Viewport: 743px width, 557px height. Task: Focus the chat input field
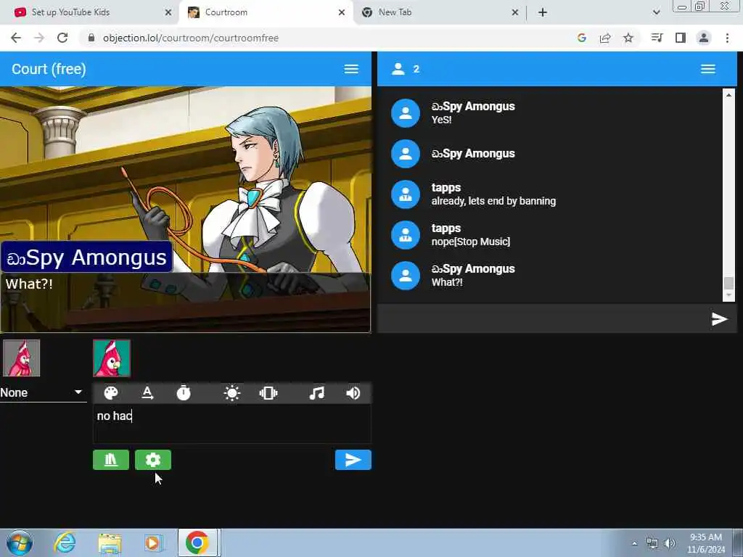click(543, 319)
